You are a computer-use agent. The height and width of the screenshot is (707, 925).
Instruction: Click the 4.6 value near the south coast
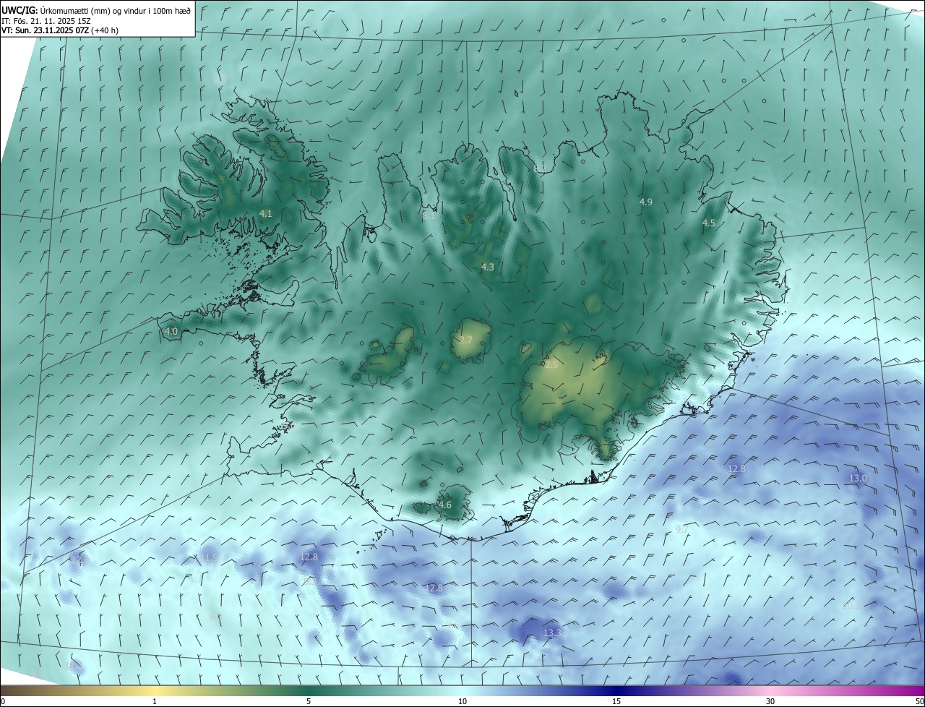click(445, 505)
